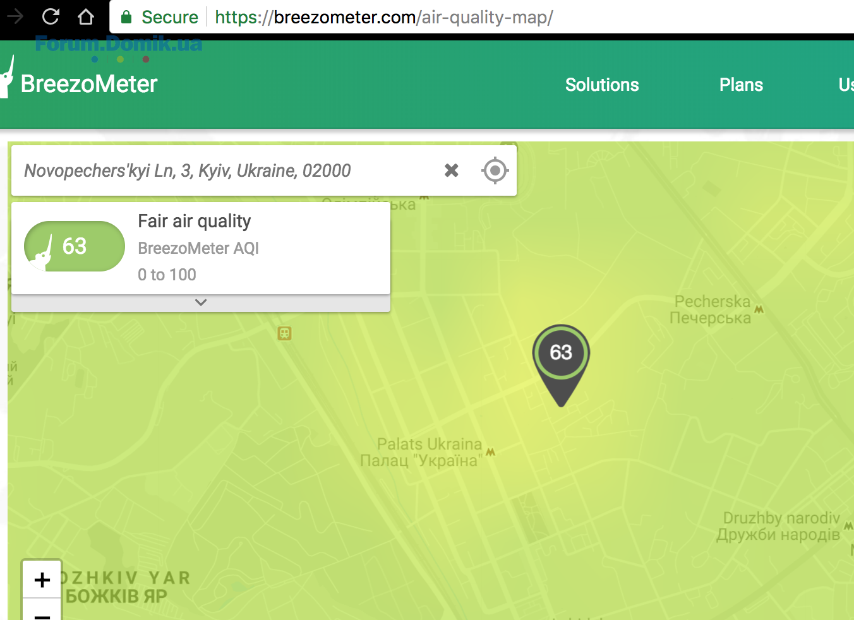
Task: Click the Druzhby narodiv metro label
Action: coord(779,527)
